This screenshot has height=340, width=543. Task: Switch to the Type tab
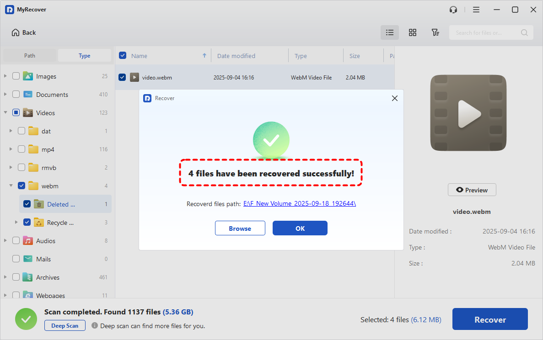(84, 55)
